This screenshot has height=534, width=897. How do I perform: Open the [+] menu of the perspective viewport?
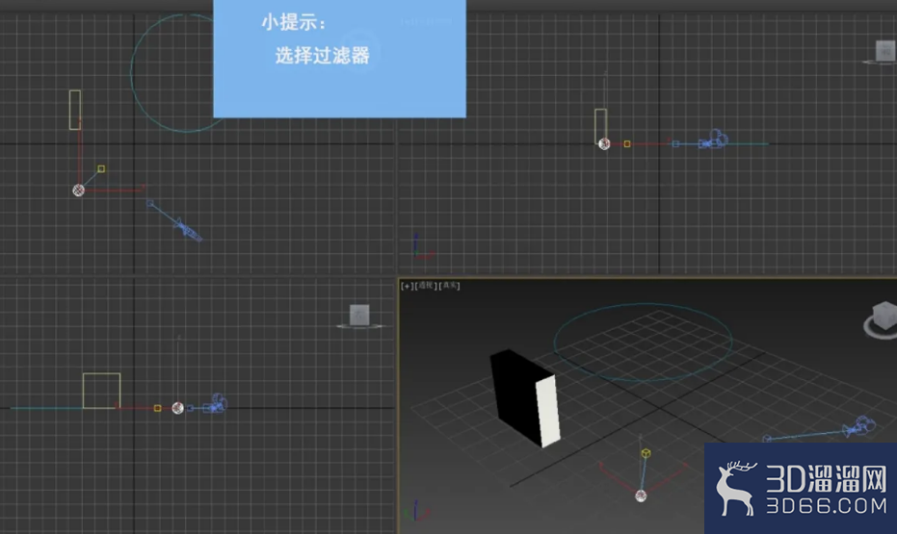(x=407, y=286)
